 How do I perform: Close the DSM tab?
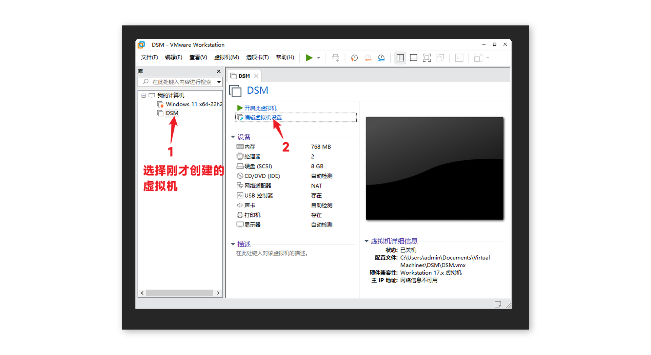[256, 76]
